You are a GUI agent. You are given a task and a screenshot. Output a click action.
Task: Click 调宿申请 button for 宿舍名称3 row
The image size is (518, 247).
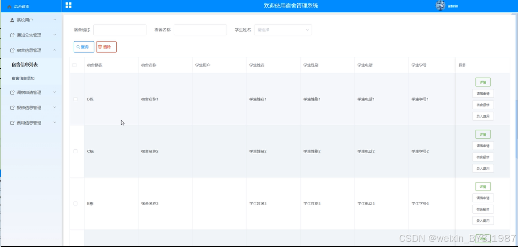pos(483,198)
